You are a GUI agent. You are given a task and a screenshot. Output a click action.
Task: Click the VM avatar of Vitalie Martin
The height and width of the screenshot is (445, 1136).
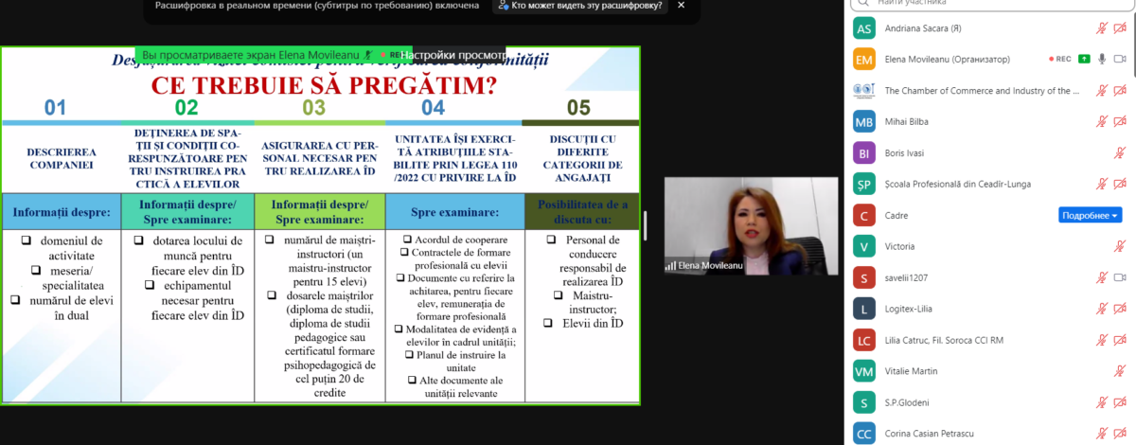coord(863,371)
